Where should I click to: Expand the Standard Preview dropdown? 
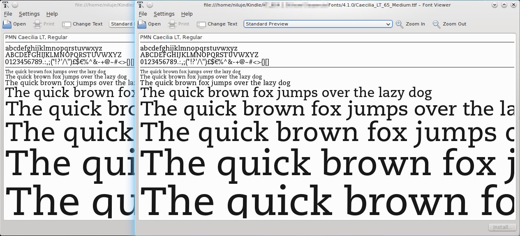[318, 24]
